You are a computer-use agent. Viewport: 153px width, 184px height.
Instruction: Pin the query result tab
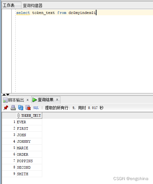[x=6, y=108]
